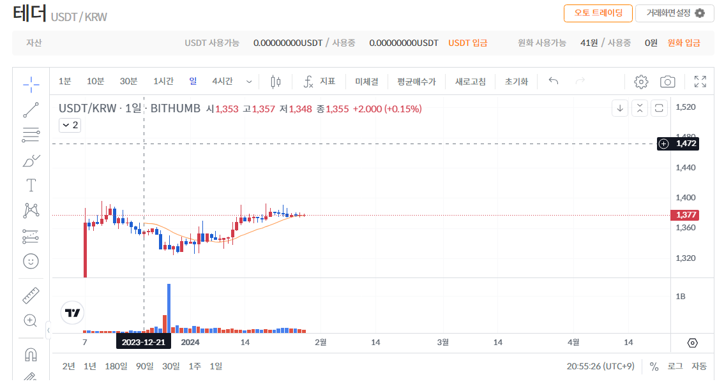Collapse the drawing toolbar side arrow

pyautogui.click(x=48, y=330)
